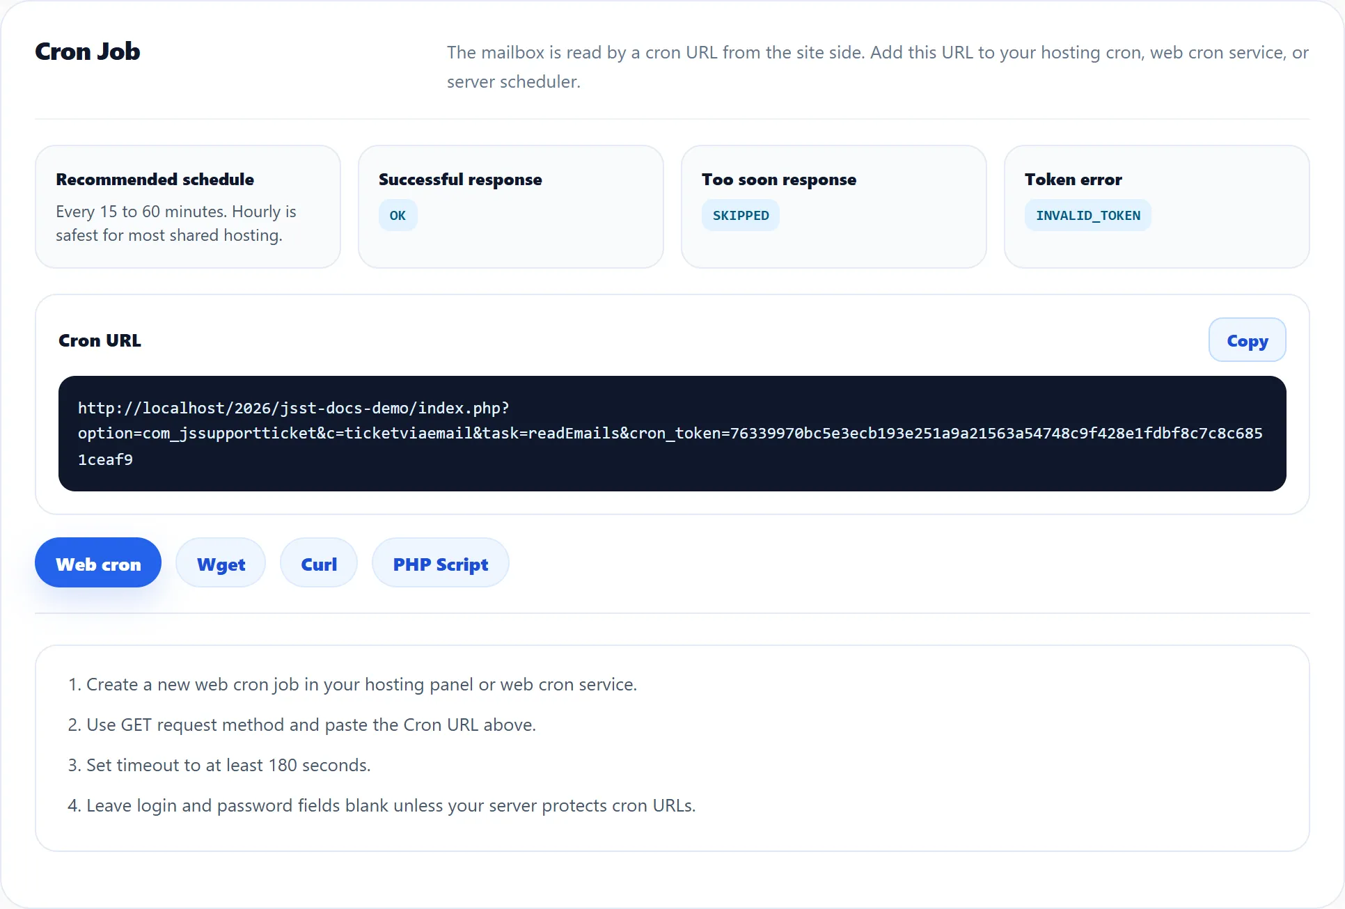This screenshot has height=909, width=1345.
Task: Click step 3 about 180 seconds timeout
Action: point(219,766)
